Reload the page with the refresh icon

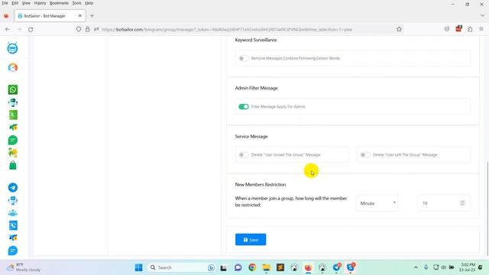click(31, 29)
